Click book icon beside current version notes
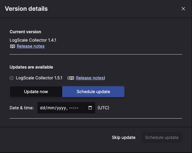This screenshot has height=153, width=192. tap(13, 46)
